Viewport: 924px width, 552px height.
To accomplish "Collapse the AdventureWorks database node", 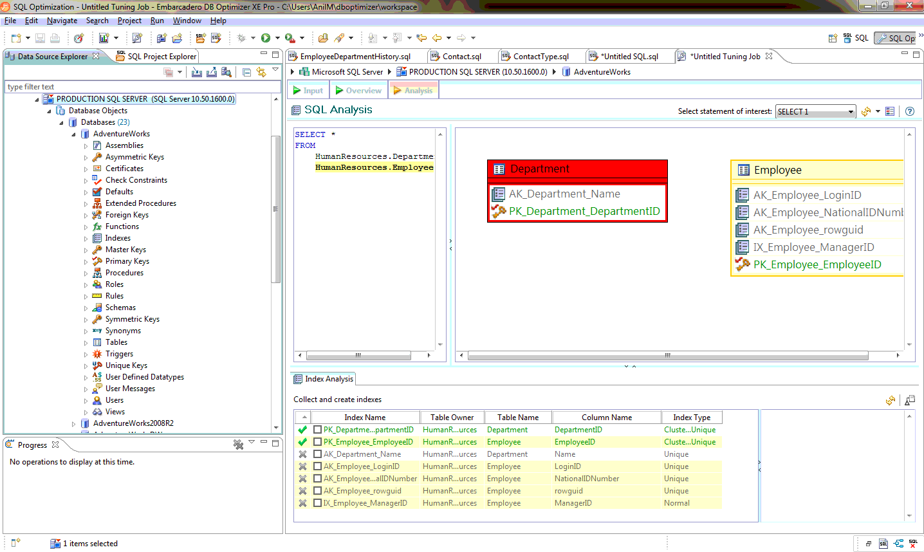I will 73,134.
